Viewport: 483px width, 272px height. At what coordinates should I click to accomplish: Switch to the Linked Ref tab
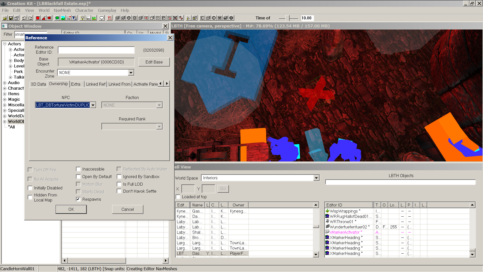pyautogui.click(x=96, y=84)
